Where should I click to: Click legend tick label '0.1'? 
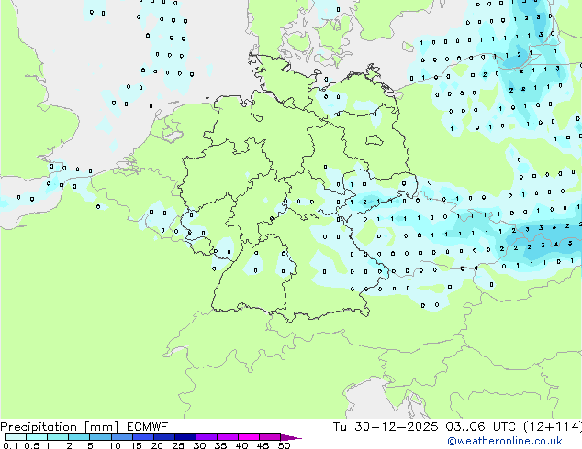pos(10,445)
